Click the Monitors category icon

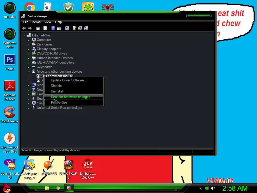click(34, 85)
